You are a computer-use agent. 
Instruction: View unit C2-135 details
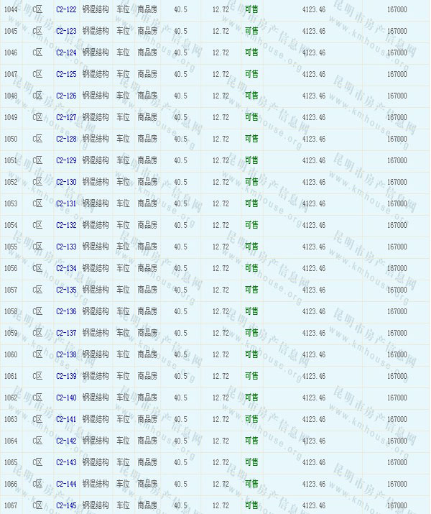click(x=66, y=290)
